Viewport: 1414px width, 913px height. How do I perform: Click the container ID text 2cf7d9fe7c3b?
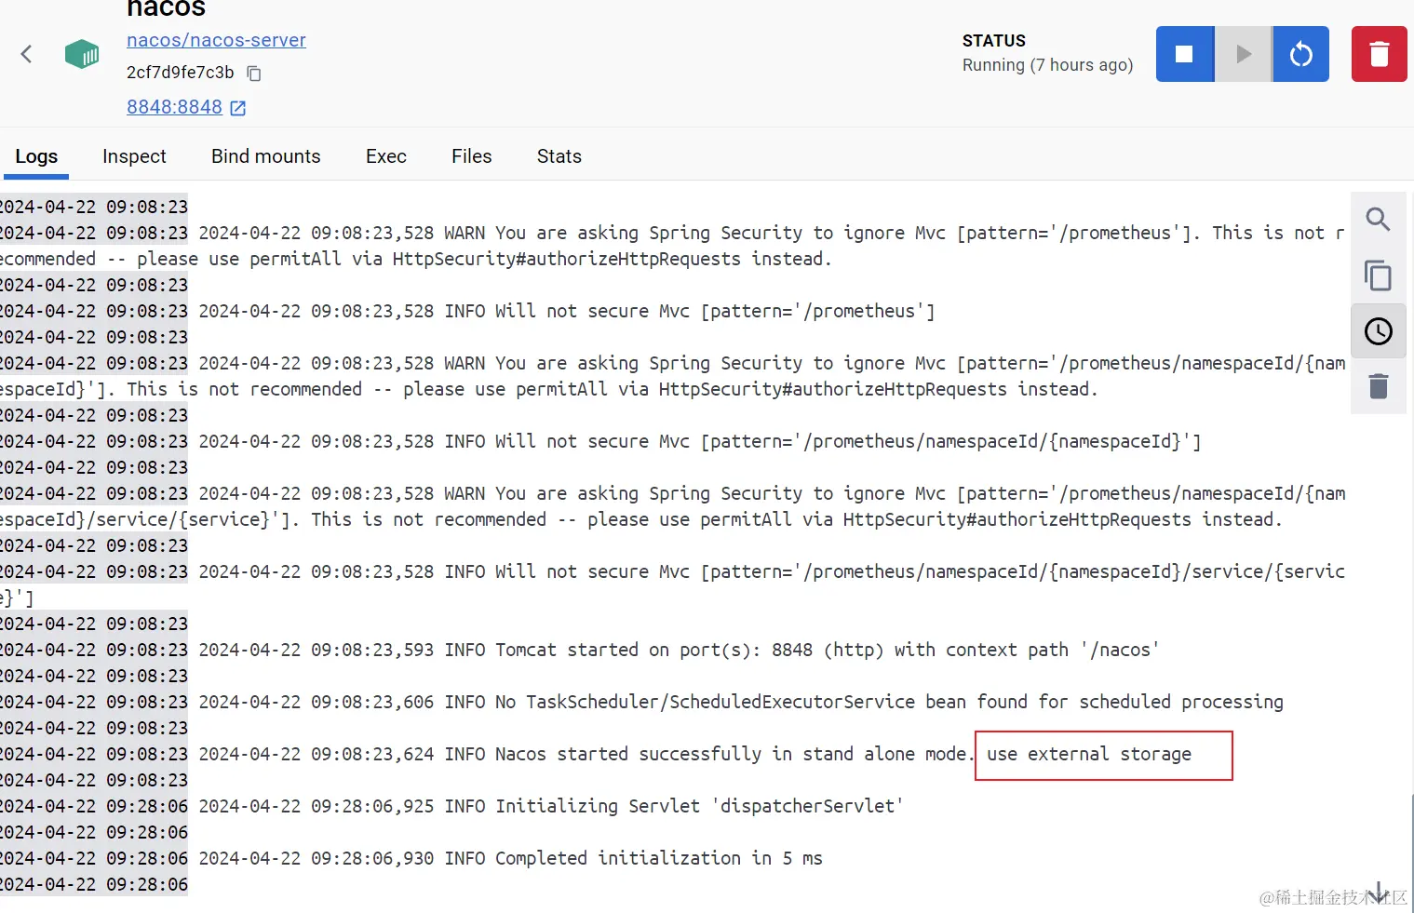pyautogui.click(x=181, y=73)
